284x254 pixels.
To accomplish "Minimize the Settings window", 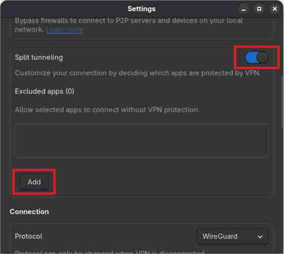I will point(244,9).
